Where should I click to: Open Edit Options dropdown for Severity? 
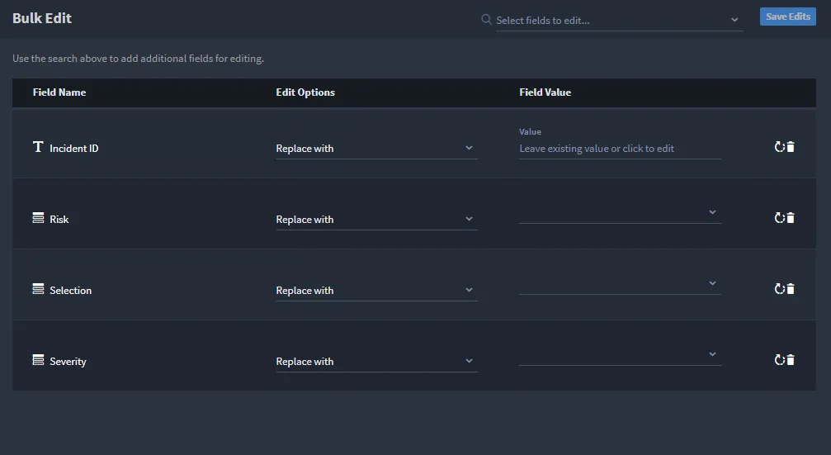(x=376, y=362)
